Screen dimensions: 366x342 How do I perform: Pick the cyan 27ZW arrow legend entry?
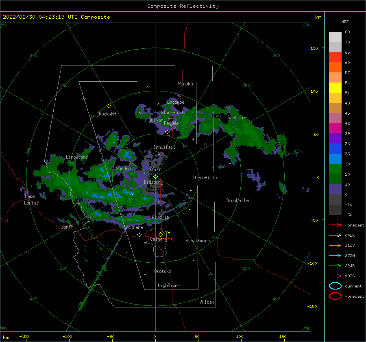point(335,256)
